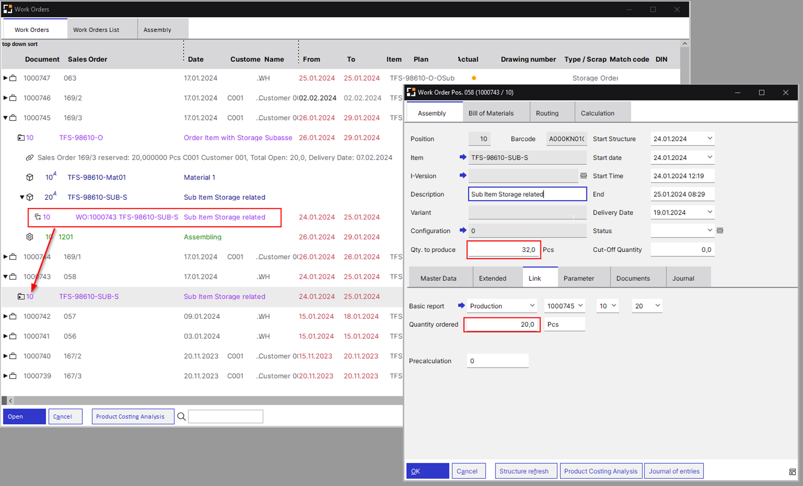
Task: Open the Production basic report dropdown
Action: point(532,306)
